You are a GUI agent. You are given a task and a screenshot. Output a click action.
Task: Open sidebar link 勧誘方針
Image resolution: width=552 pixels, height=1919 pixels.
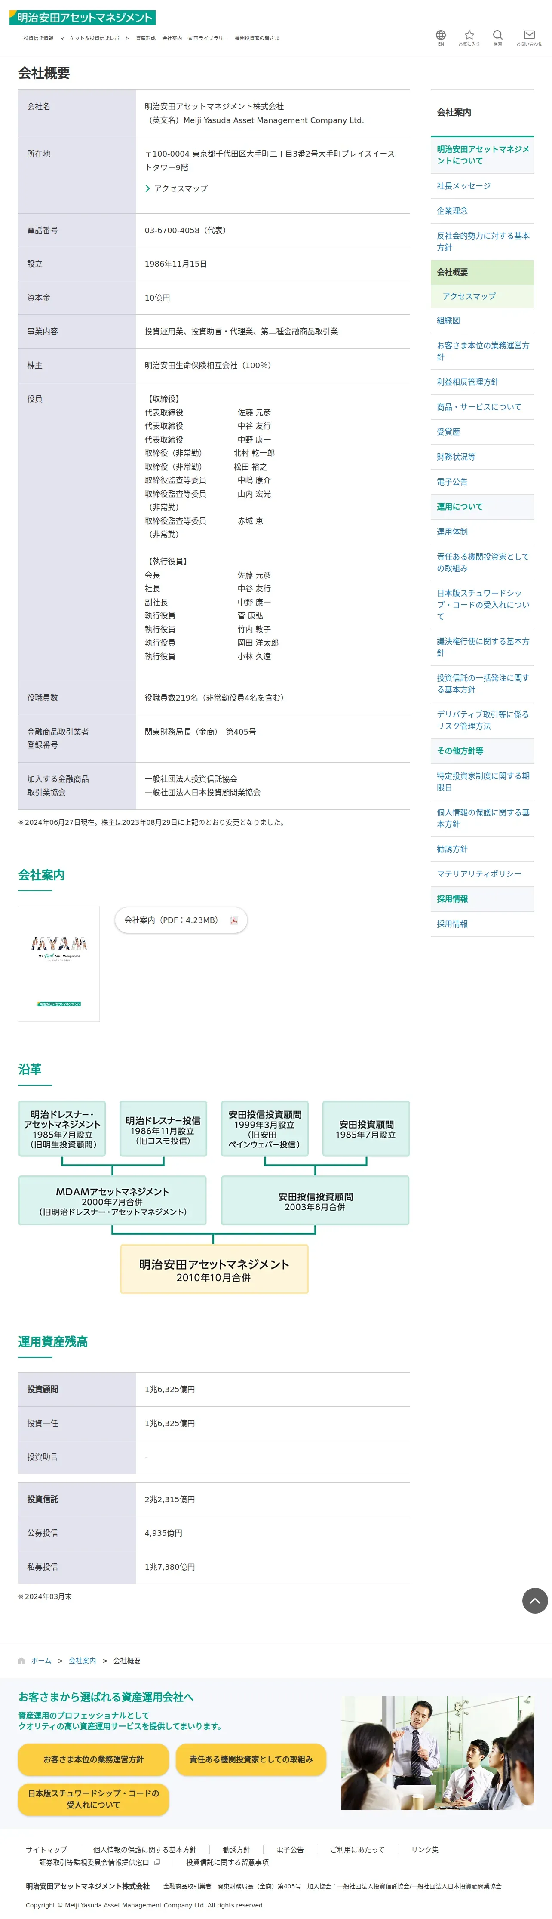coord(482,849)
